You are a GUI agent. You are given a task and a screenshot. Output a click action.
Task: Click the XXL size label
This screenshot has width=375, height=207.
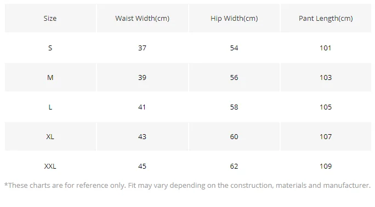[x=50, y=166]
